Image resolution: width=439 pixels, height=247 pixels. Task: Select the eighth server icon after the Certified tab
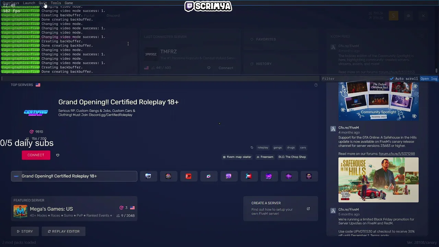pyautogui.click(x=289, y=176)
